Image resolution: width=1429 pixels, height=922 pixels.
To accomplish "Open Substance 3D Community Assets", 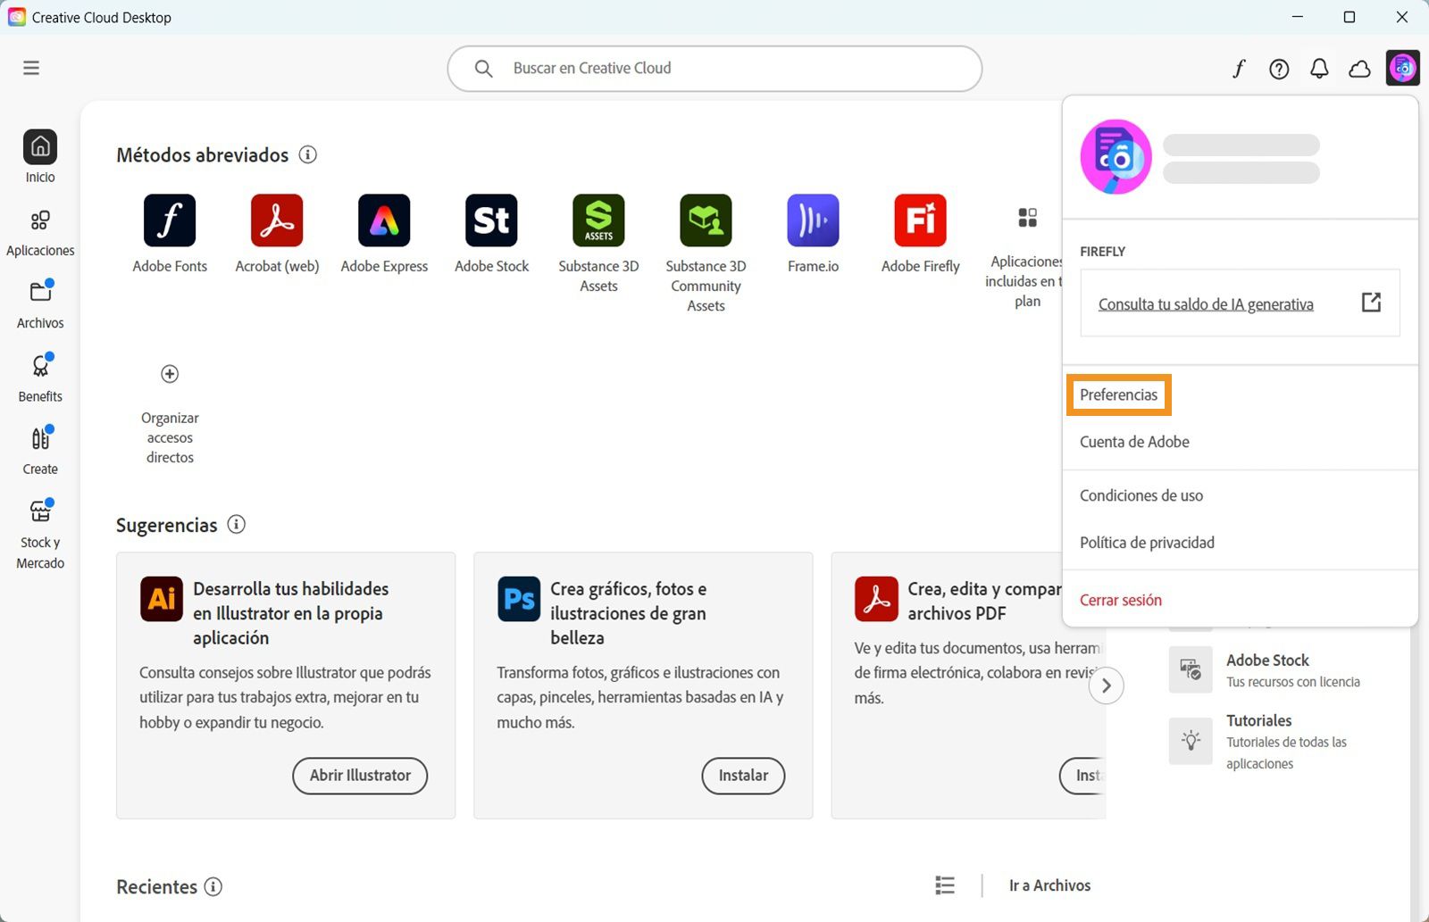I will pyautogui.click(x=706, y=253).
